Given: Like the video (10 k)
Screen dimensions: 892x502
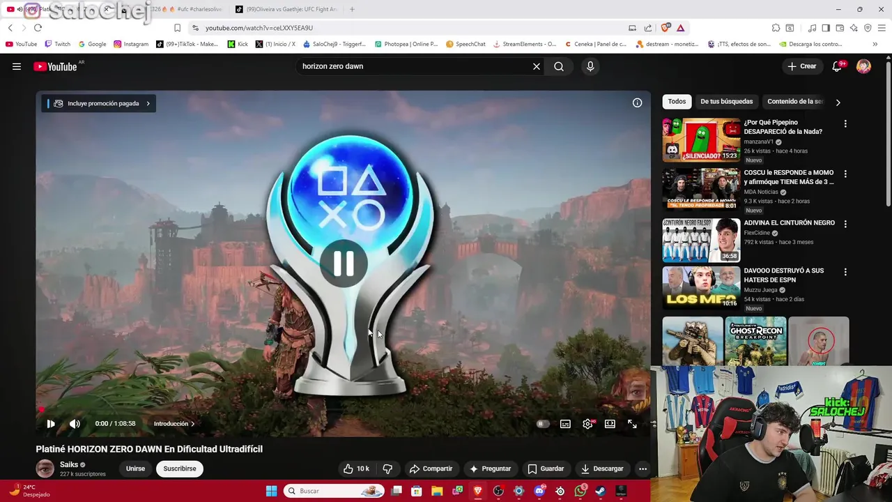Looking at the screenshot, I should tap(356, 469).
